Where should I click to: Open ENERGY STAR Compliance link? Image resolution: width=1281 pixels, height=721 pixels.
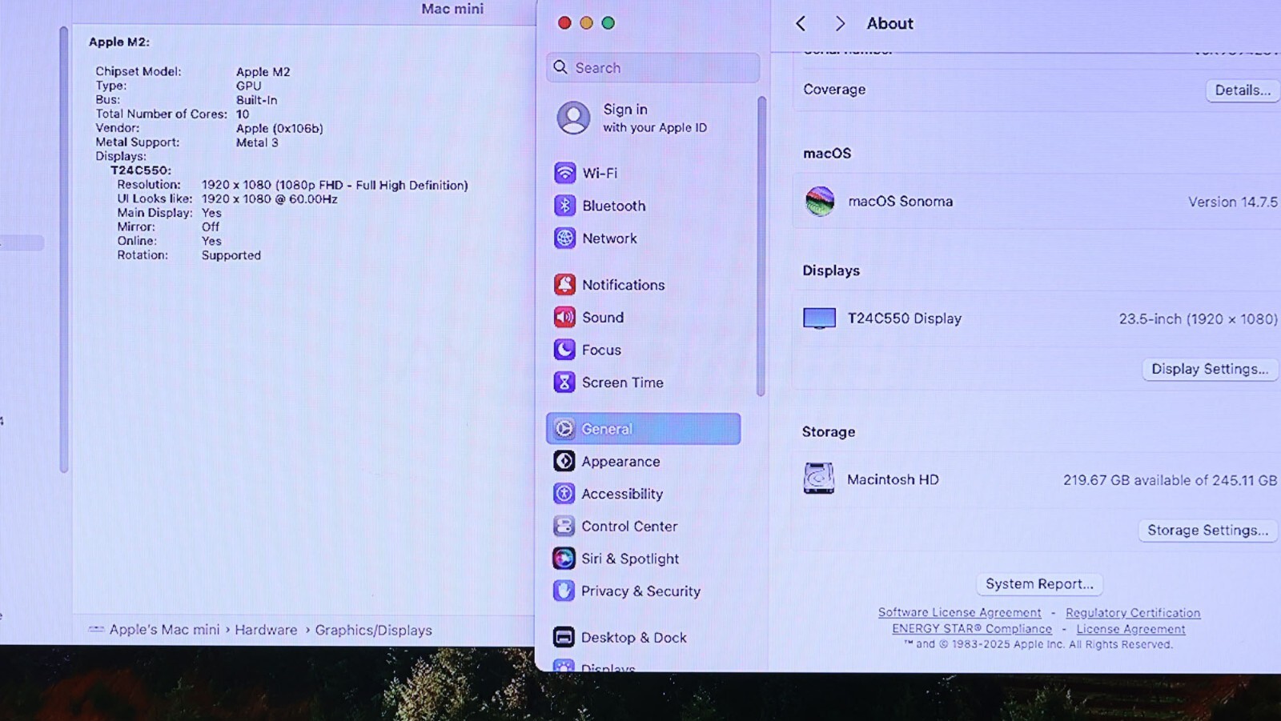pyautogui.click(x=972, y=629)
